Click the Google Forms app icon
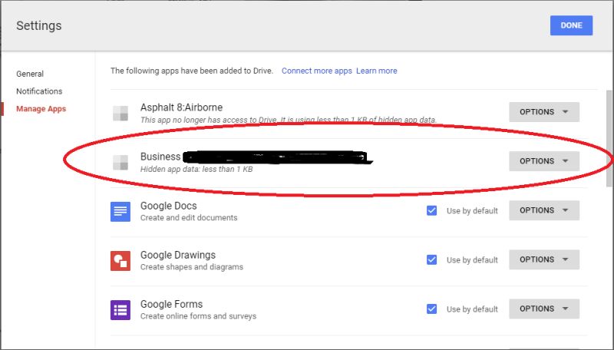The height and width of the screenshot is (350, 614). point(120,310)
